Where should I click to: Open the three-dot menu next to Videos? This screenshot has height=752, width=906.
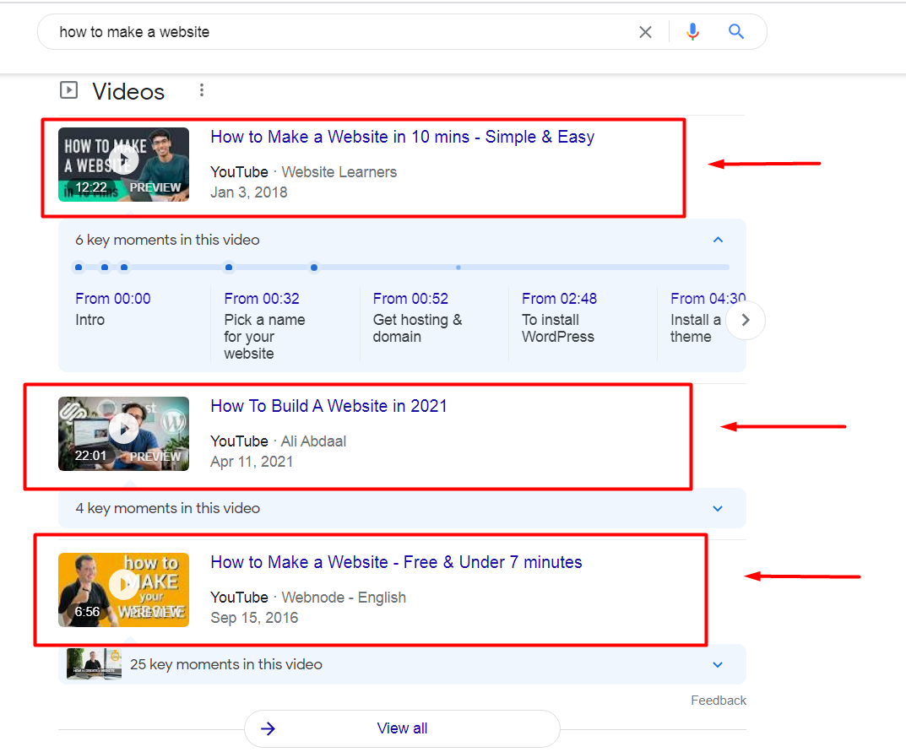[202, 90]
